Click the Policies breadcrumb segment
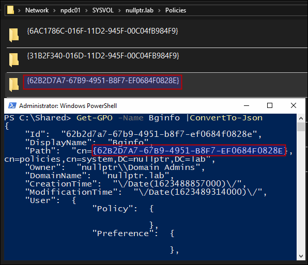 coord(176,10)
